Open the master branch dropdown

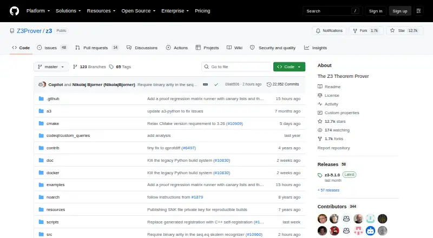pyautogui.click(x=51, y=67)
